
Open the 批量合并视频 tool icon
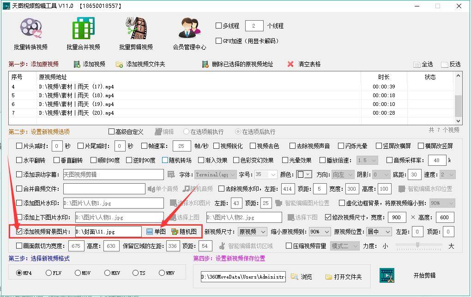(x=84, y=28)
